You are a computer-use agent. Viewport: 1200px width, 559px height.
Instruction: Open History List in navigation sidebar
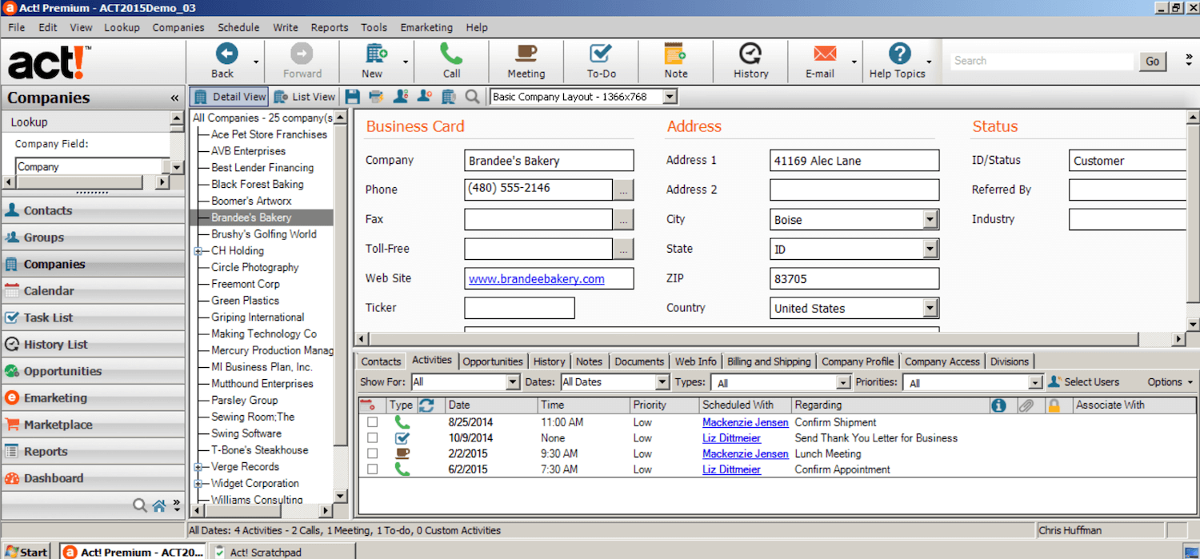pyautogui.click(x=93, y=345)
